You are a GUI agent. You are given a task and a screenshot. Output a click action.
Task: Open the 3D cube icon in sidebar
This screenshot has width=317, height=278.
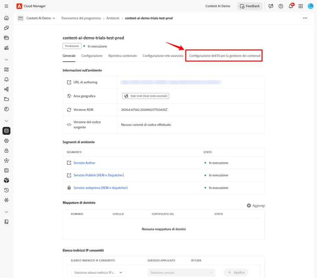coord(6,180)
